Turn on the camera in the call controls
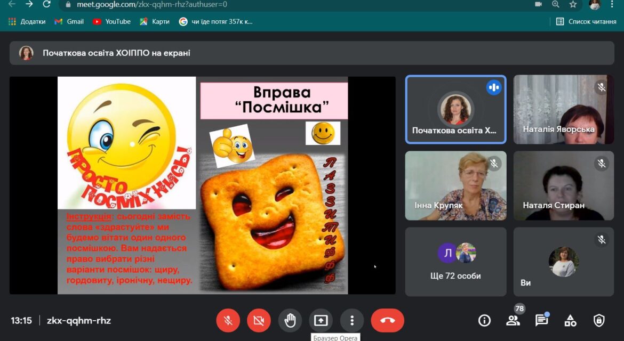This screenshot has width=624, height=341. tap(259, 320)
